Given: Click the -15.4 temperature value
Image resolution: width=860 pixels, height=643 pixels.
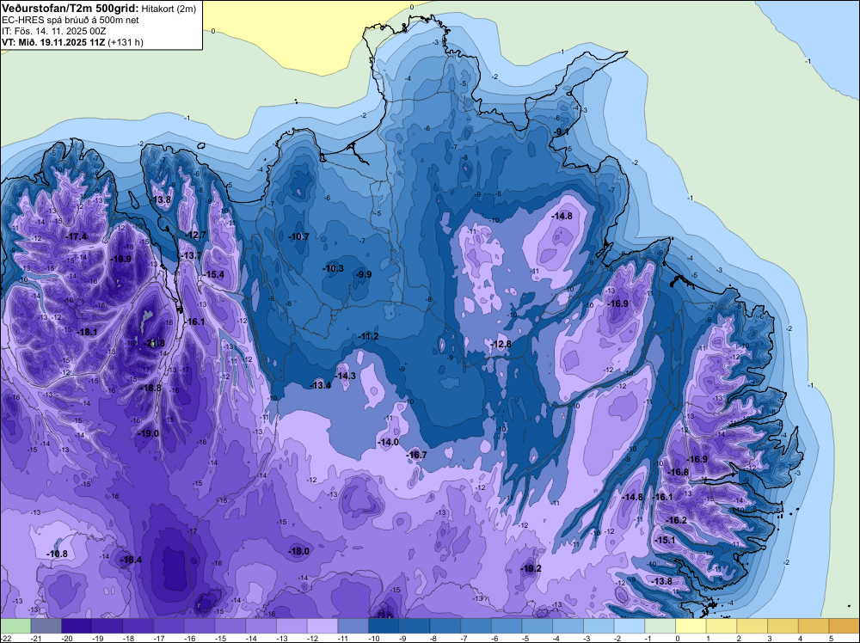Looking at the screenshot, I should pyautogui.click(x=214, y=274).
